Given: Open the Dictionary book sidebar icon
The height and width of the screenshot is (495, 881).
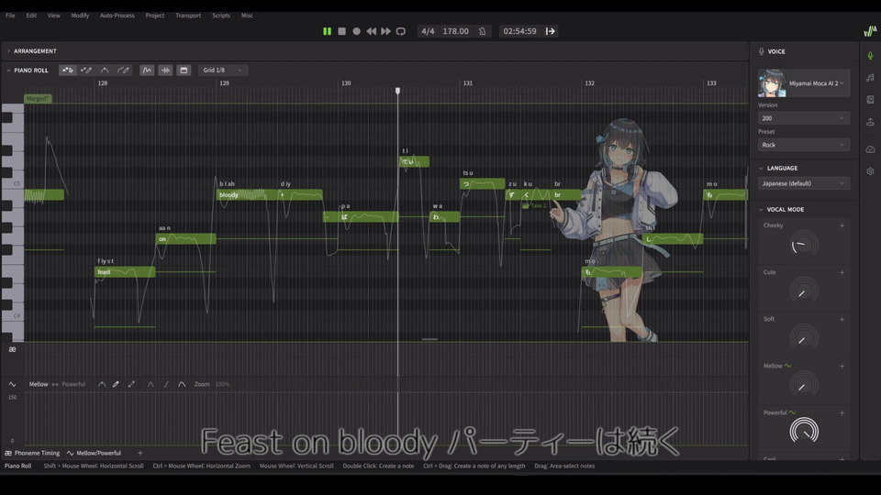Looking at the screenshot, I should coord(870,99).
